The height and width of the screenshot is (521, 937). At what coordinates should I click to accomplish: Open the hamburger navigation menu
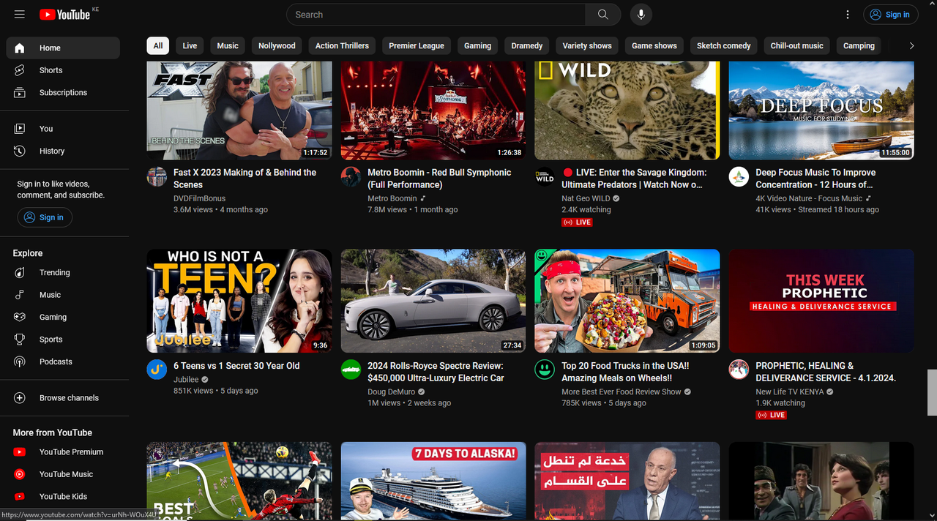coord(19,14)
